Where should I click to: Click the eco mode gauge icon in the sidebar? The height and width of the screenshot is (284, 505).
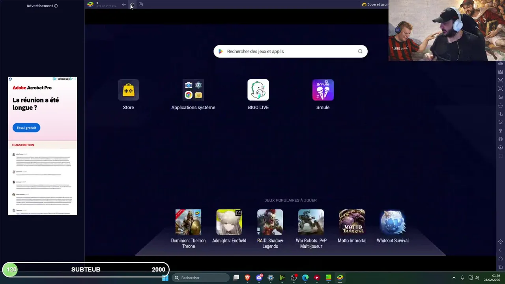coord(501,148)
